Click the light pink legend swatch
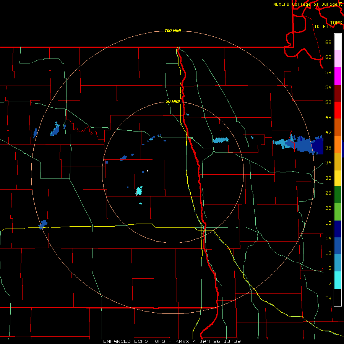 [x=338, y=58]
